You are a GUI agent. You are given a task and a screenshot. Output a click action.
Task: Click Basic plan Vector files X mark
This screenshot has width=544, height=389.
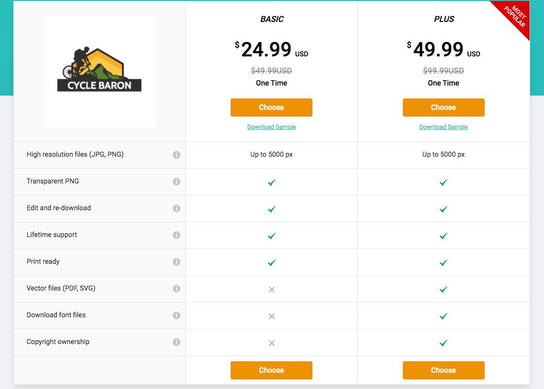tap(272, 289)
